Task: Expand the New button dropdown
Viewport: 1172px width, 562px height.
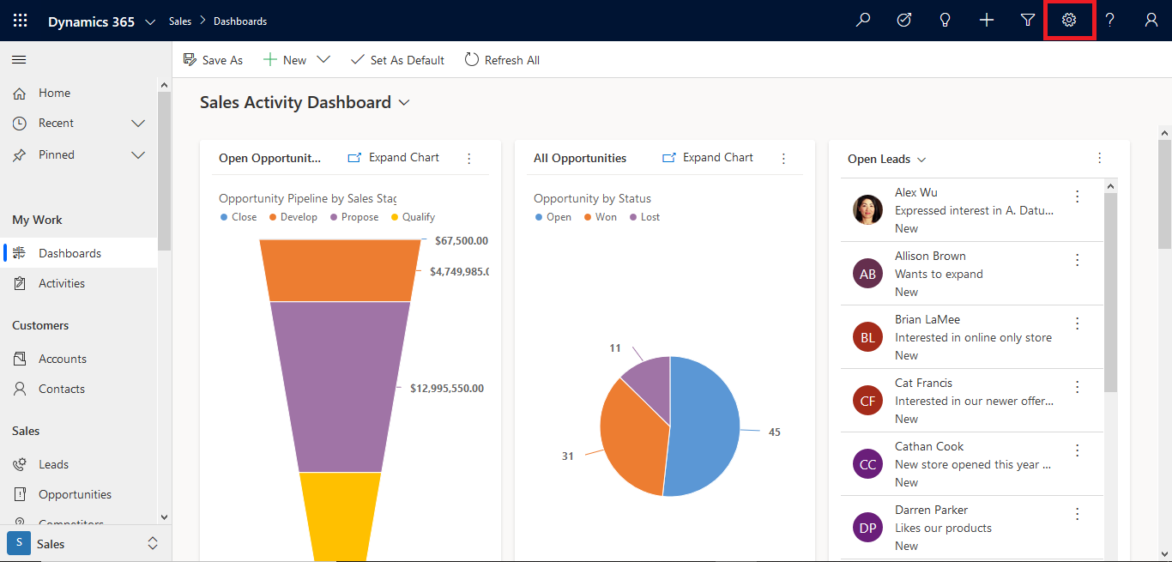Action: [323, 59]
